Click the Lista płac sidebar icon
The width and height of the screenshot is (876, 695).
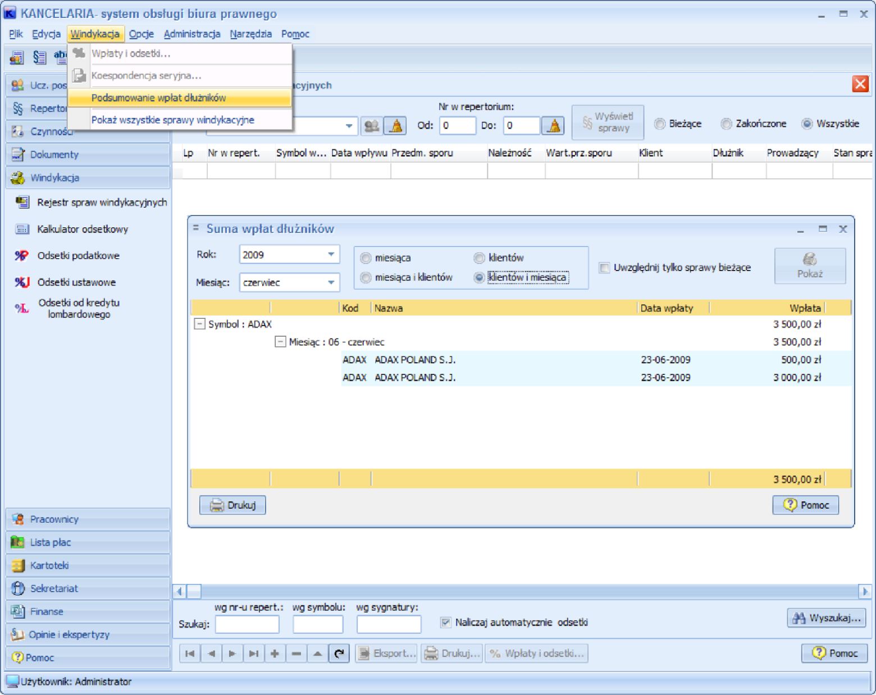pyautogui.click(x=18, y=542)
